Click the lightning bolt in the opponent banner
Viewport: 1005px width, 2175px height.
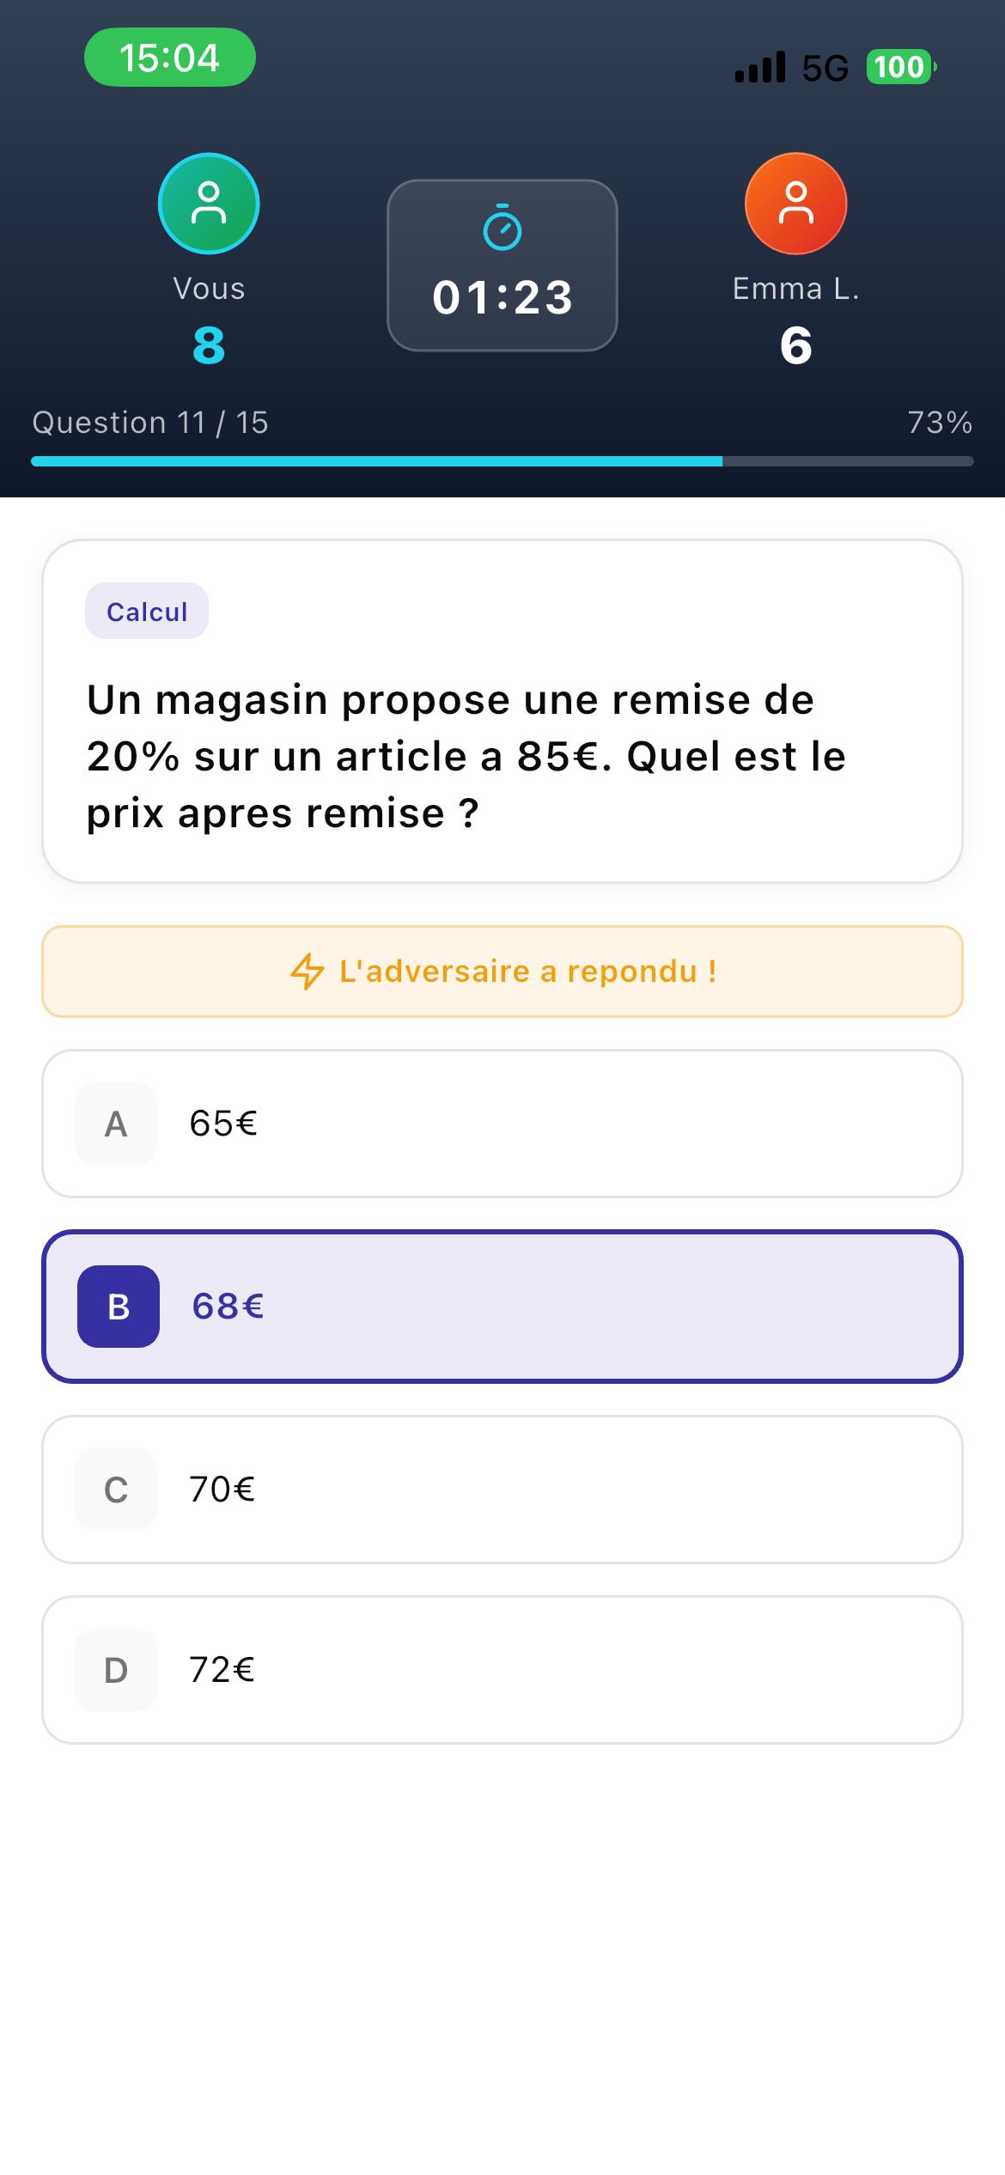(x=307, y=972)
